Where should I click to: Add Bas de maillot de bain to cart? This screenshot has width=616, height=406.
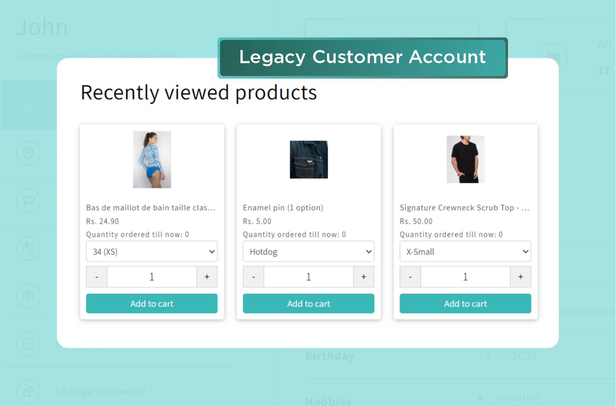[x=152, y=303]
